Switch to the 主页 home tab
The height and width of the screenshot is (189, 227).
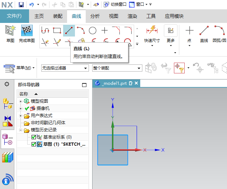(x=39, y=16)
